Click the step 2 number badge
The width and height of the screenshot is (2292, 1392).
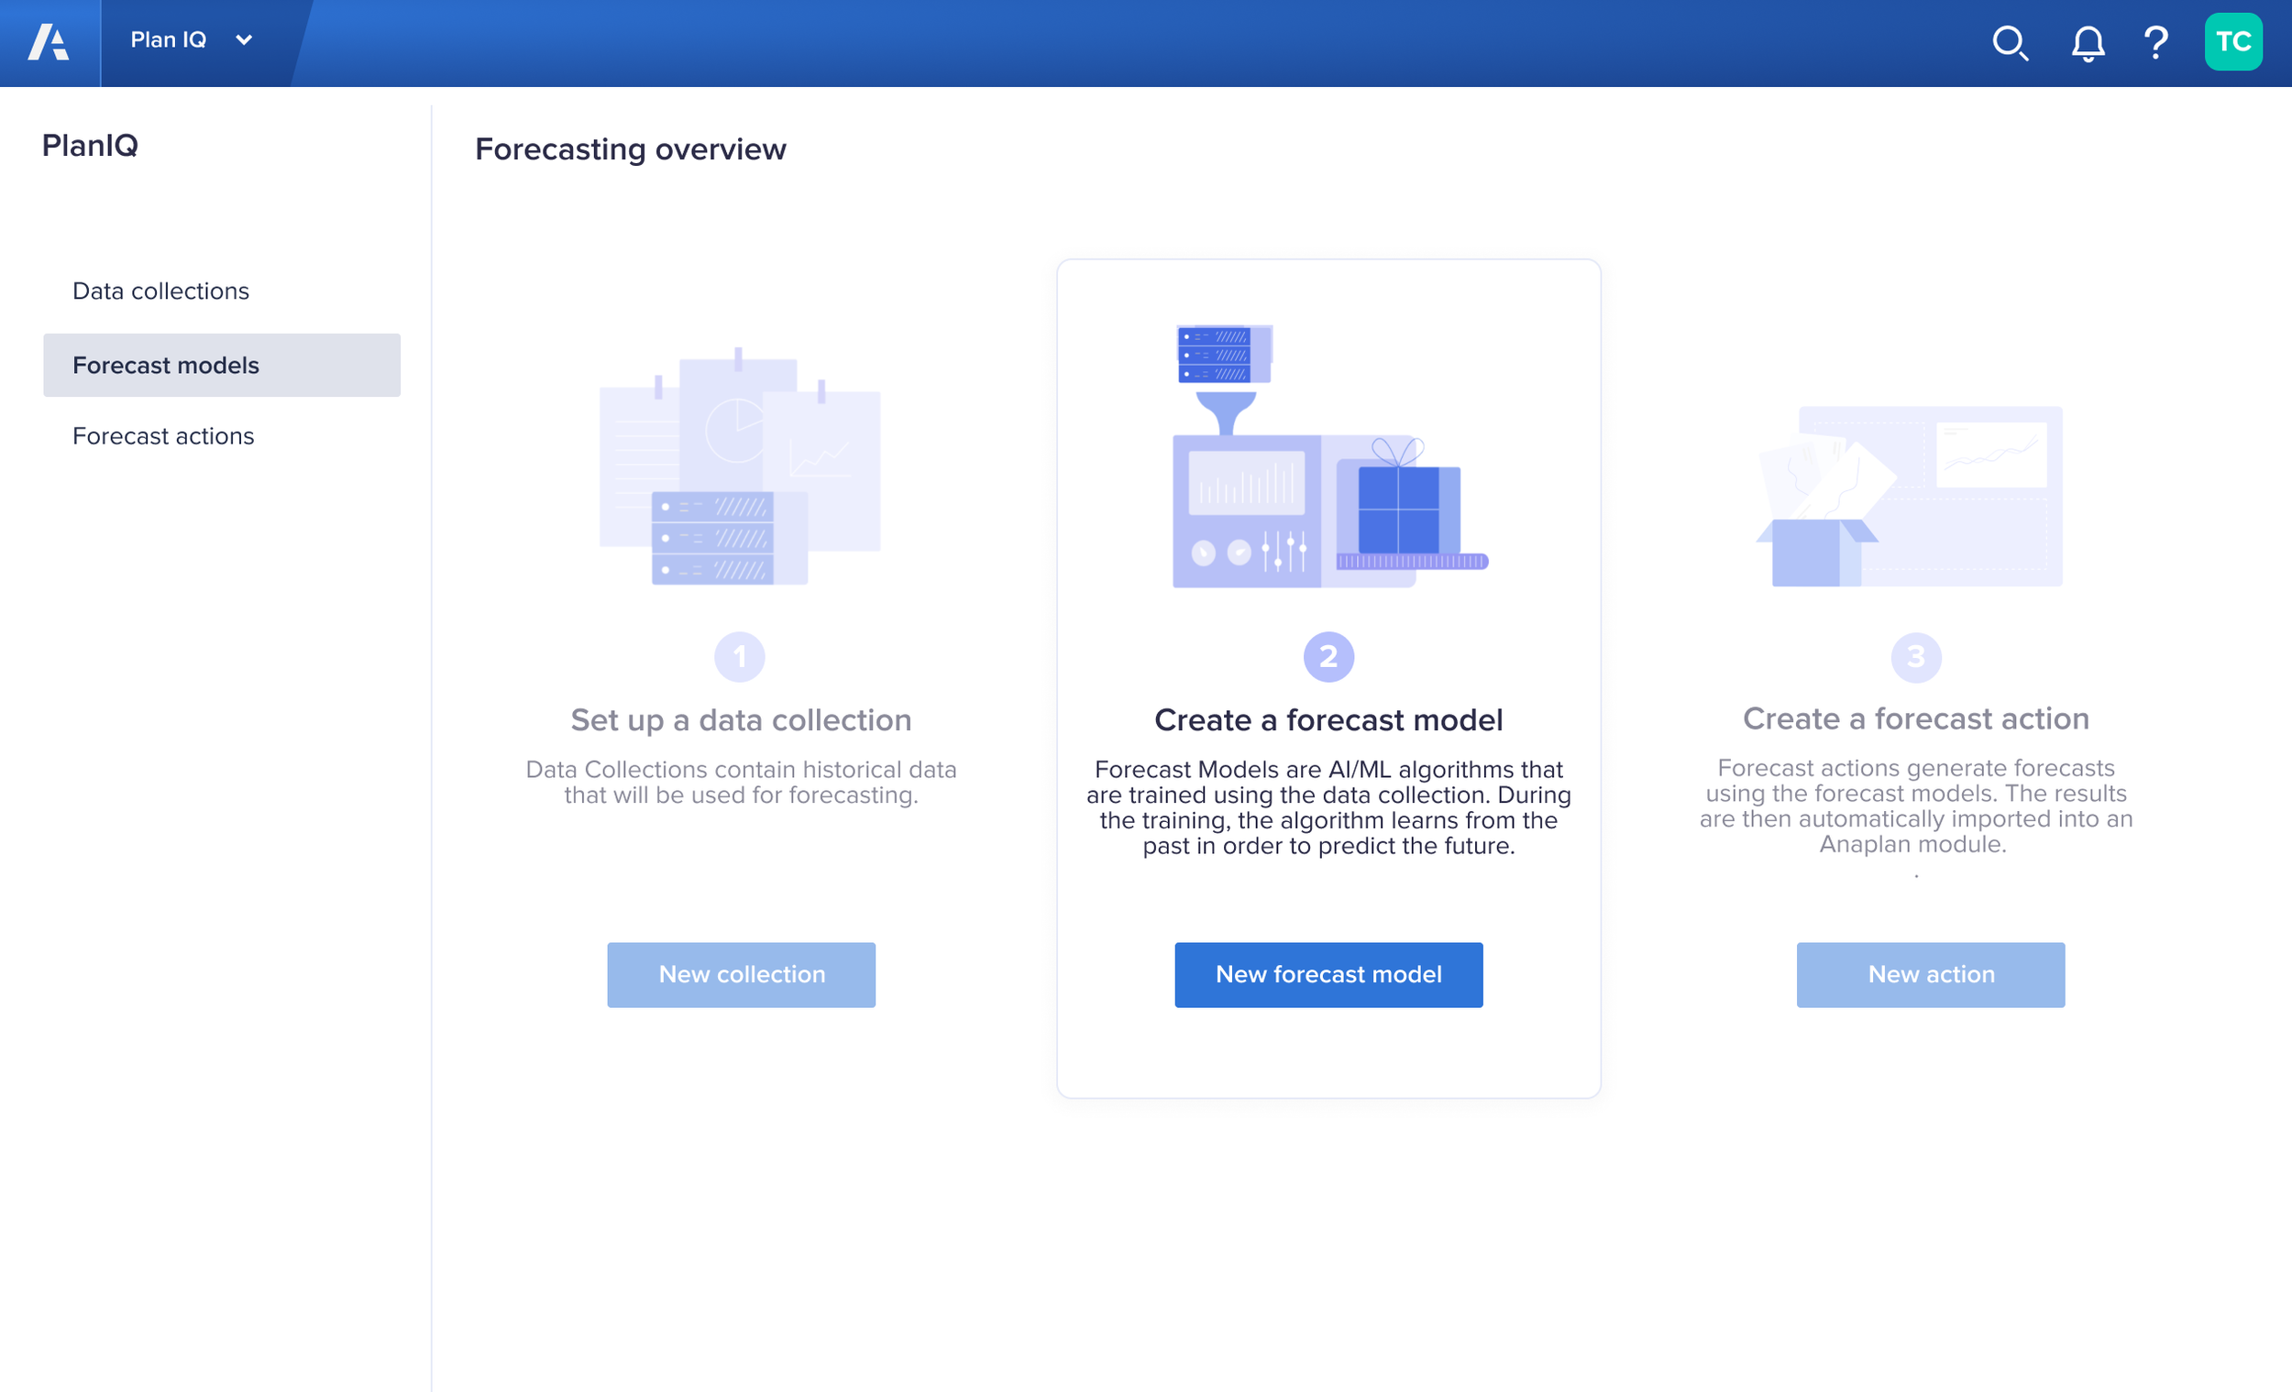click(x=1328, y=657)
